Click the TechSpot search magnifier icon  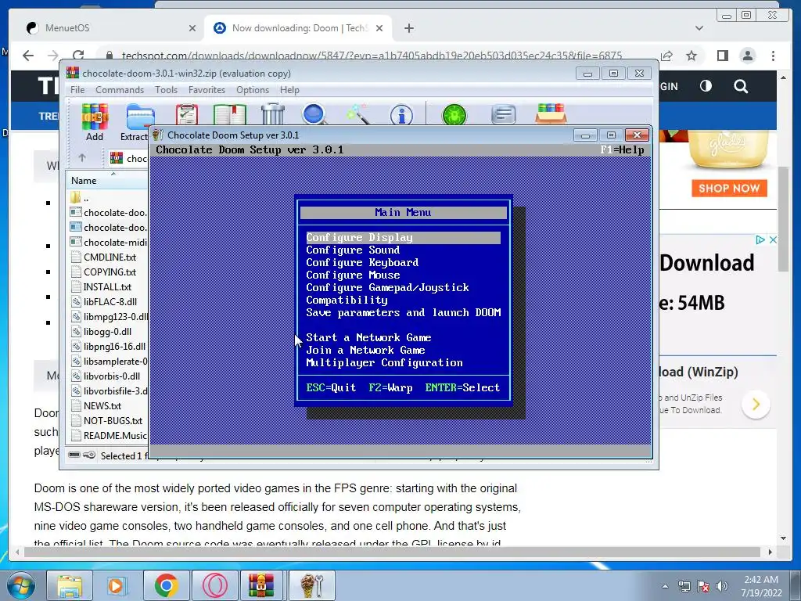pos(741,86)
